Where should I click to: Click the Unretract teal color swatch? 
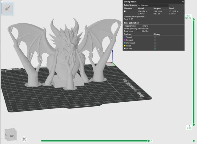click(x=125, y=43)
